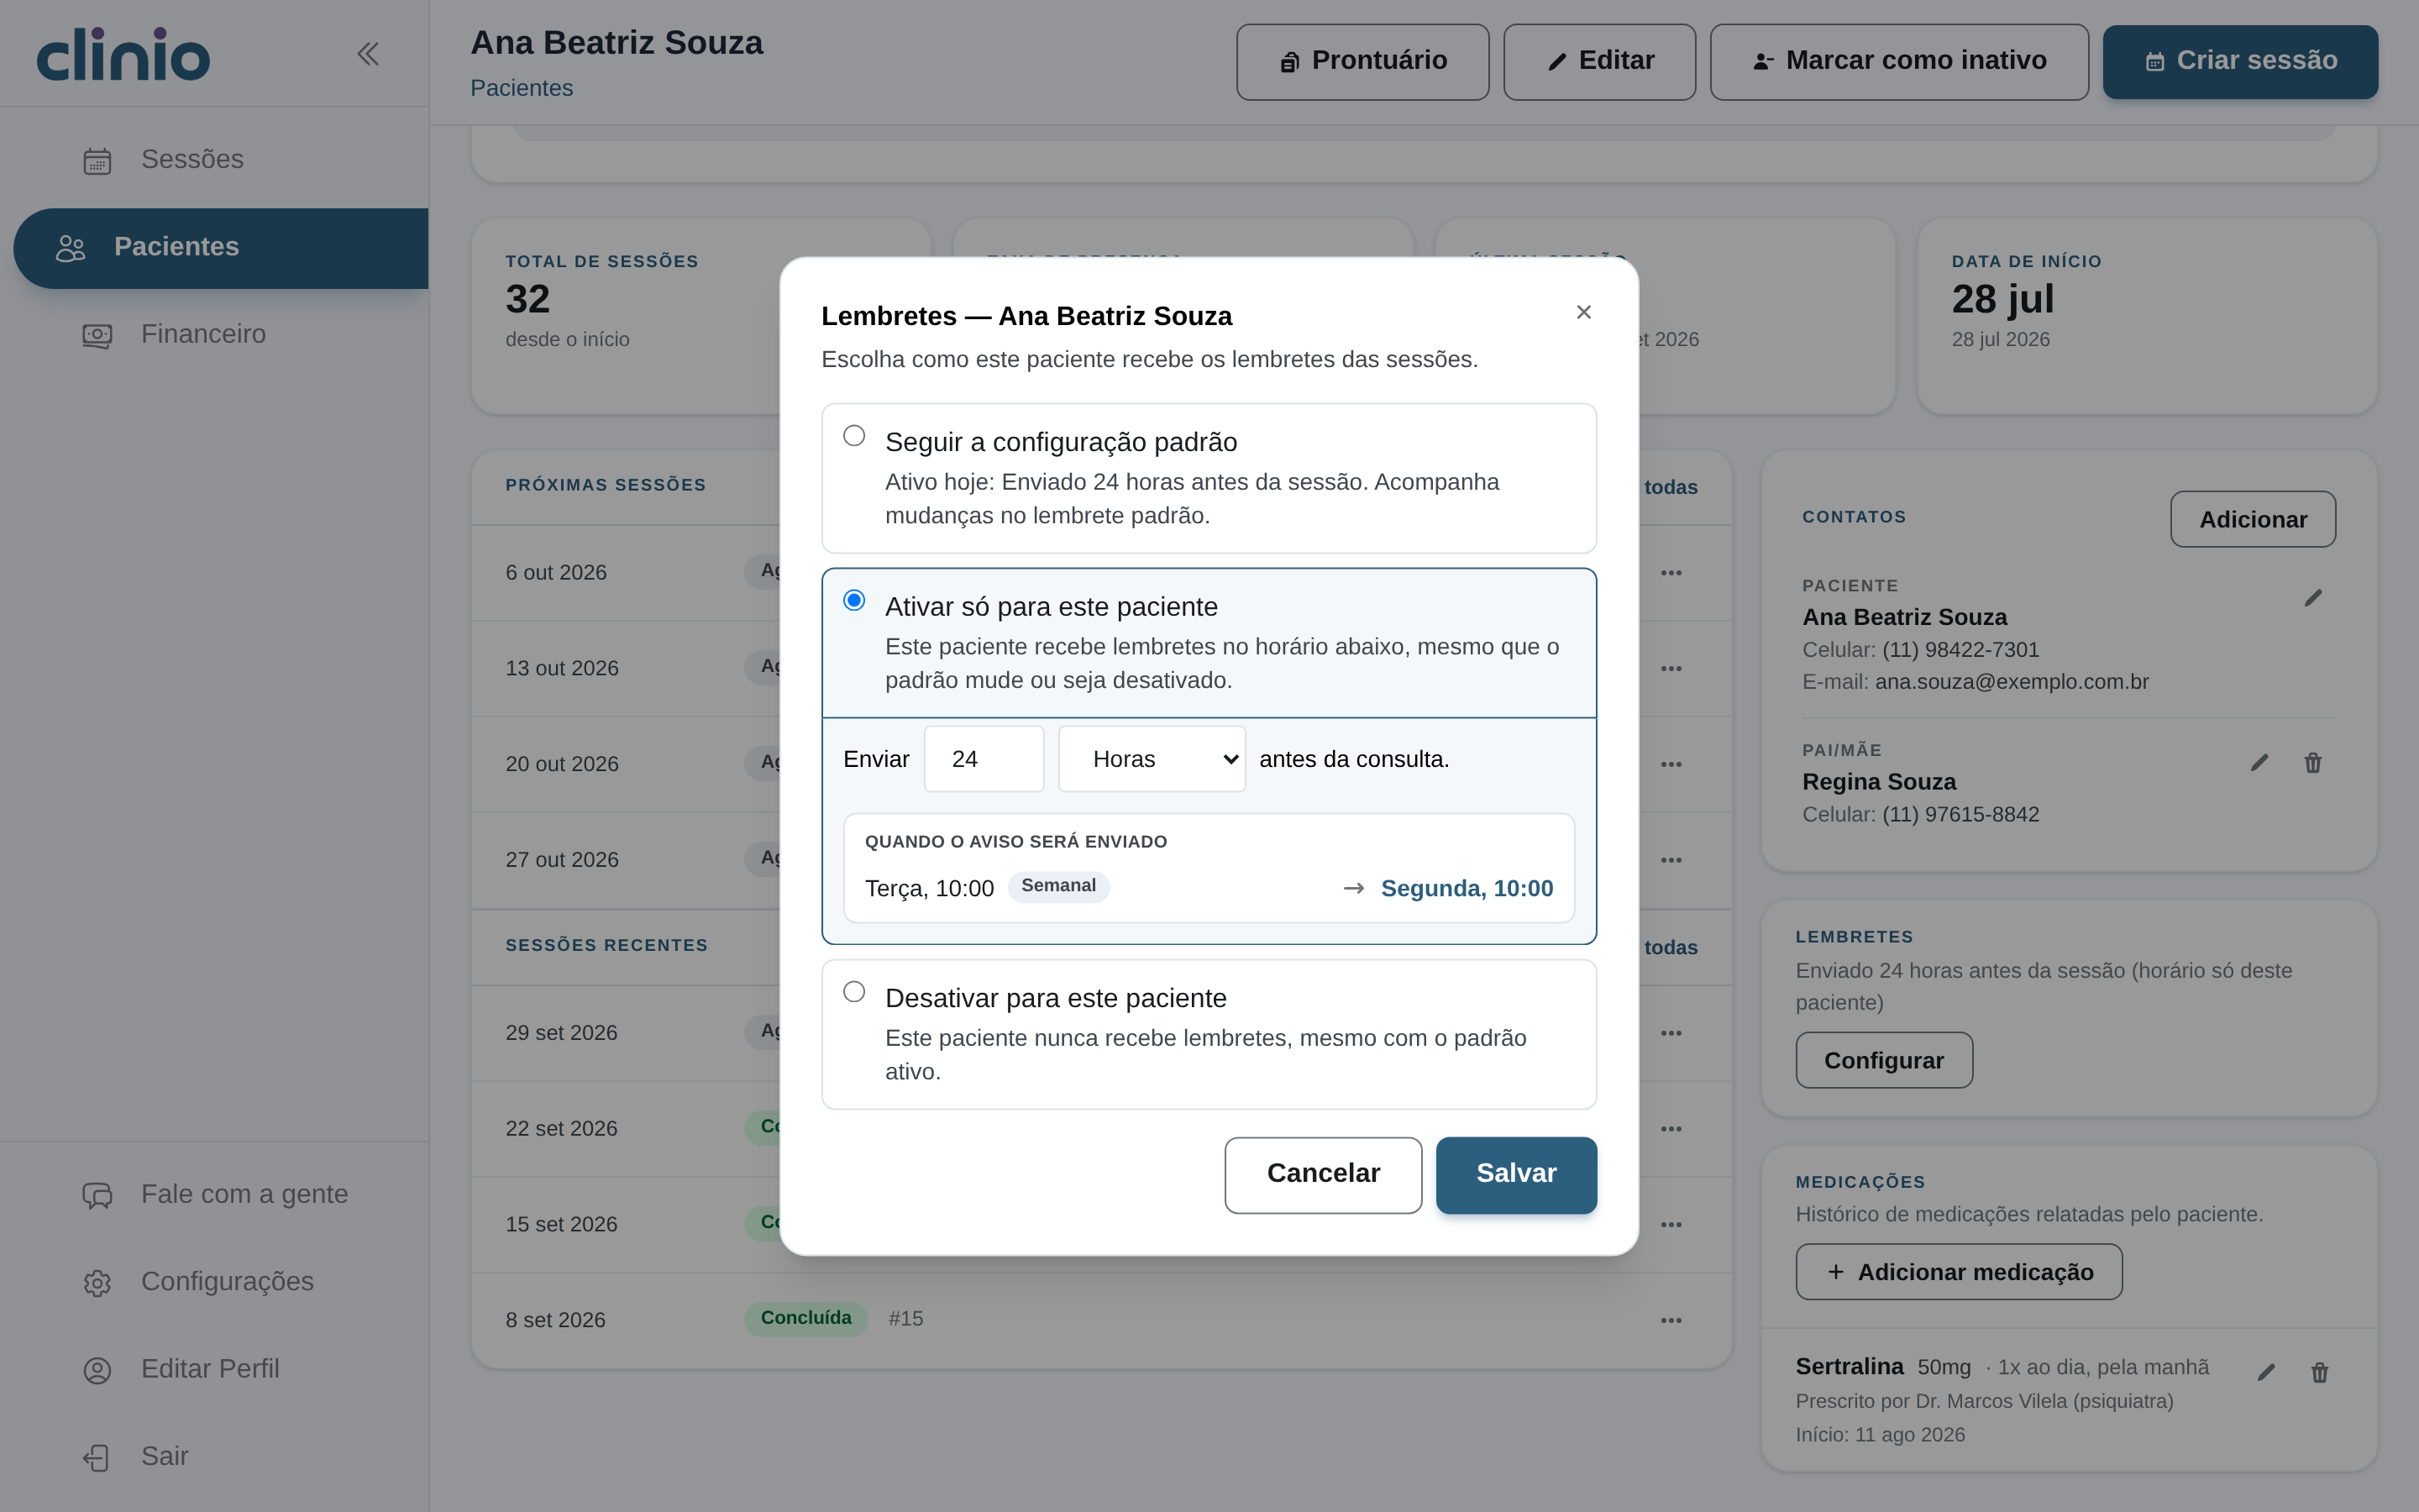The height and width of the screenshot is (1512, 2419).
Task: Delete the Regina Souza contact
Action: point(2313,763)
